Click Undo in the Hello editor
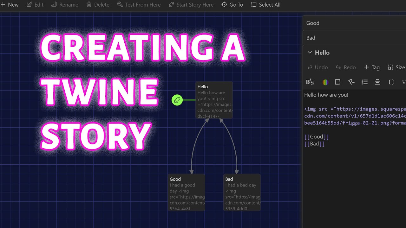Screen dimensions: 406x228 [x=318, y=67]
